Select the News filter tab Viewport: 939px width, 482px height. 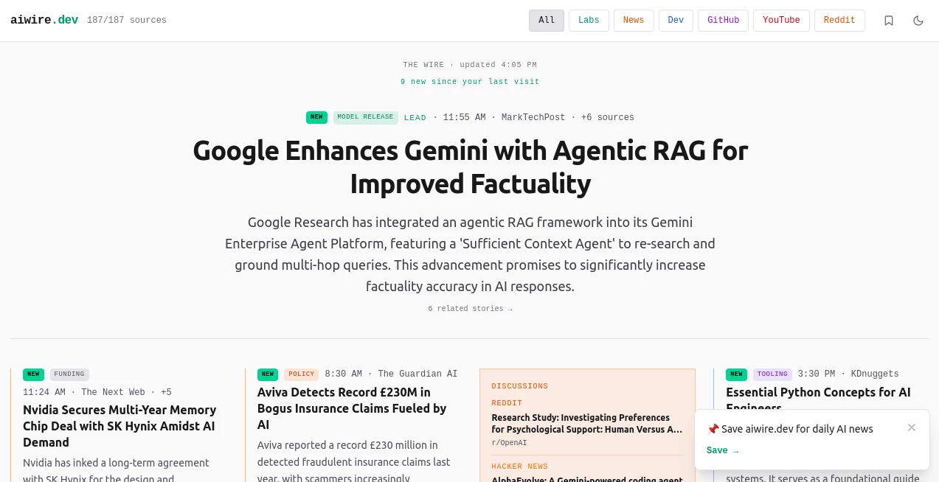pos(634,21)
